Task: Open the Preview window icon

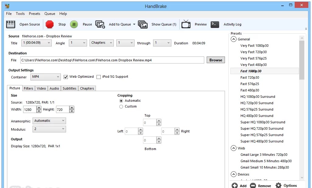Action: point(187,24)
